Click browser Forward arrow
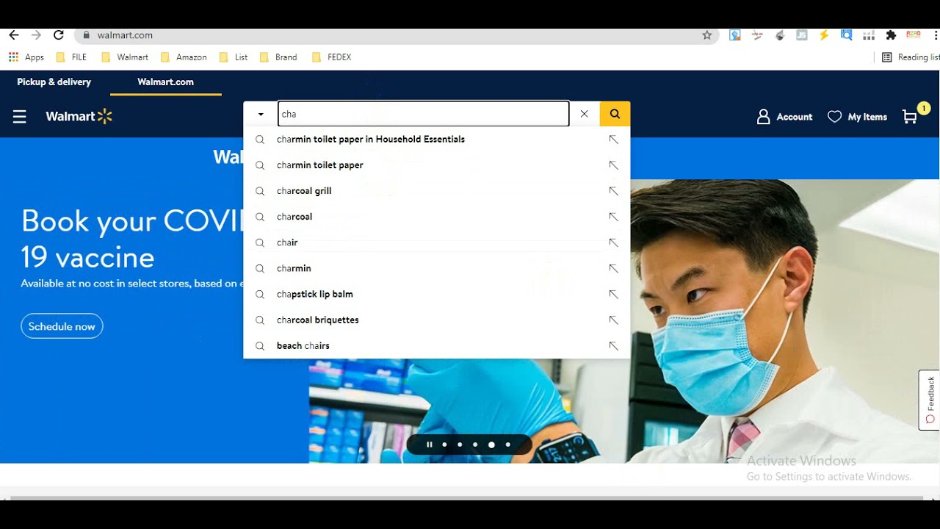Image resolution: width=940 pixels, height=529 pixels. tap(36, 35)
